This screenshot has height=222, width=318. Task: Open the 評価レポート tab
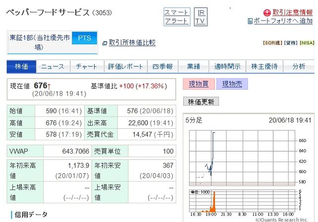[x=125, y=67]
